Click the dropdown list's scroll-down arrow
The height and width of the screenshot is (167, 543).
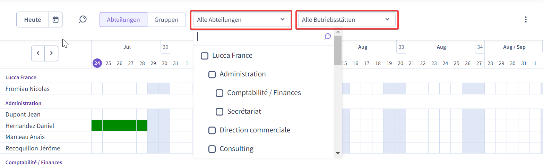(338, 153)
